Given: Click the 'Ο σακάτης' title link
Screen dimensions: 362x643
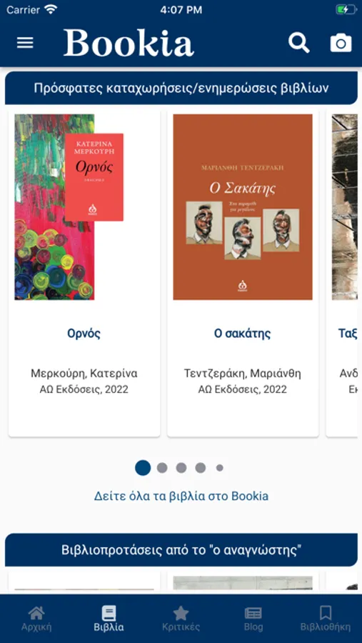Looking at the screenshot, I should pos(243,334).
